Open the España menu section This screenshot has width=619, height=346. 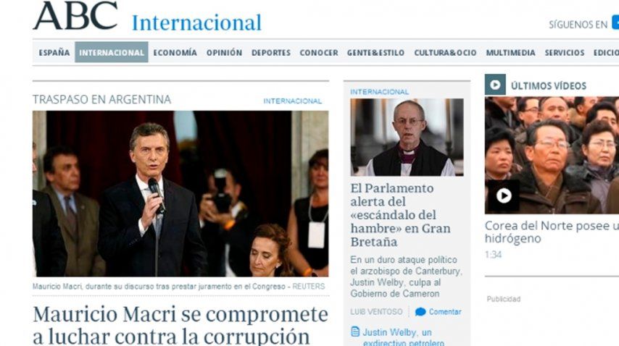point(54,52)
